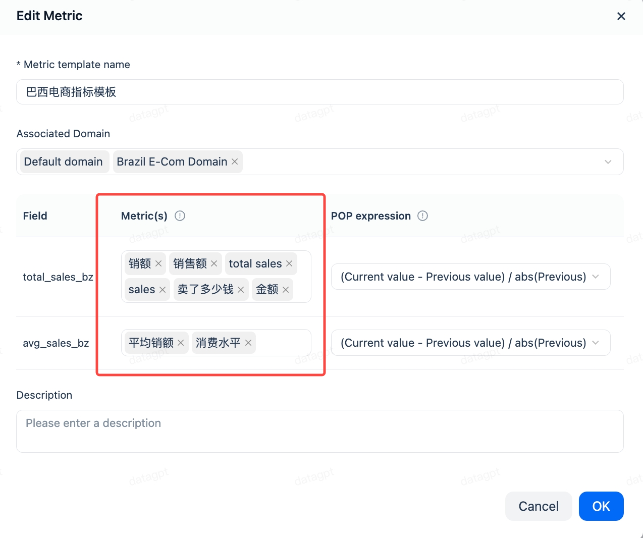
Task: Click info icon beside POP expression
Action: [423, 216]
